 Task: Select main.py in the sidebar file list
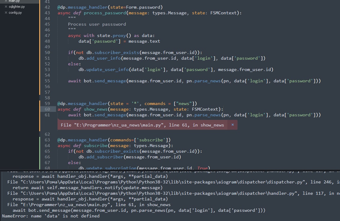point(14,1)
